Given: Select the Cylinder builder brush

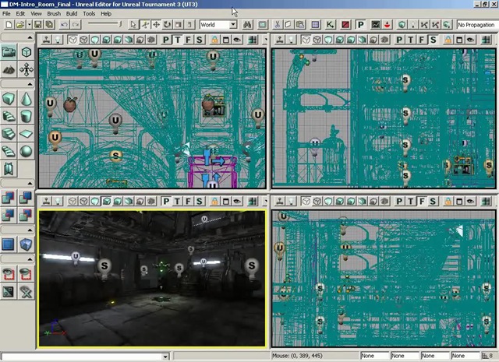Looking at the screenshot, I should pyautogui.click(x=27, y=116).
